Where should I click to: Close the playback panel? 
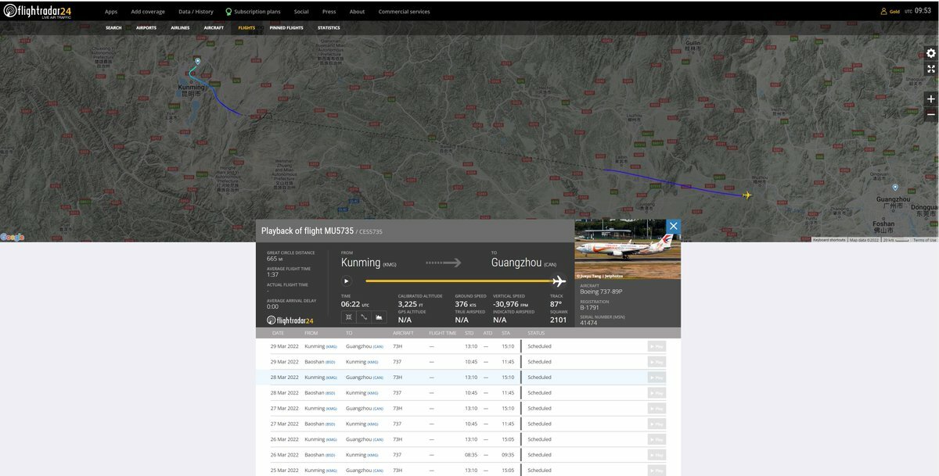(x=673, y=227)
